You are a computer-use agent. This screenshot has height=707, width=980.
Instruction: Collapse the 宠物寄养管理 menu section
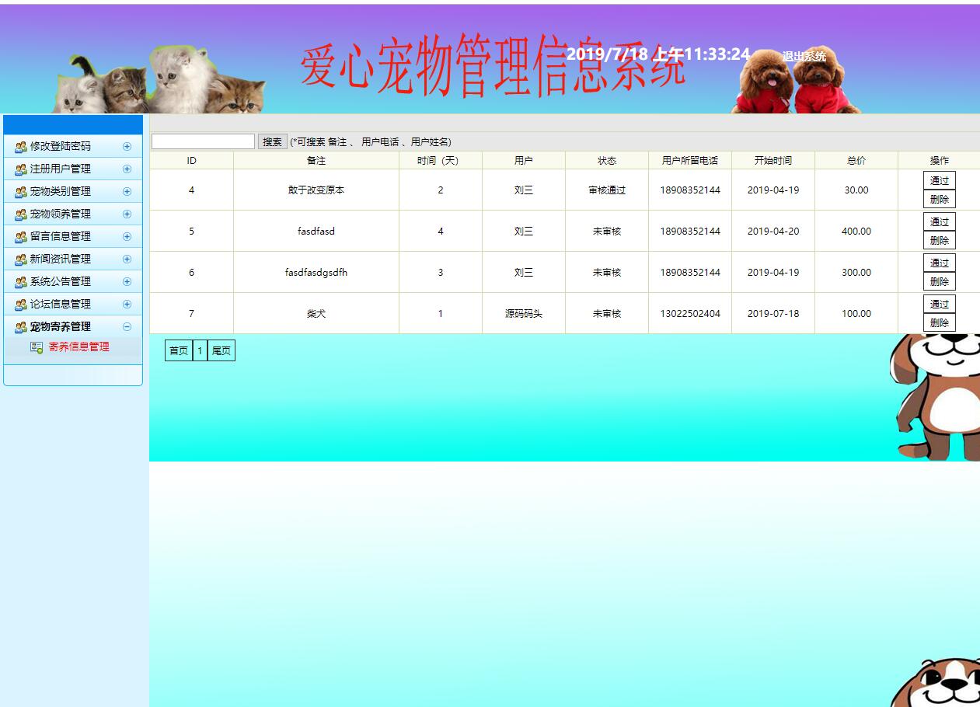click(126, 326)
